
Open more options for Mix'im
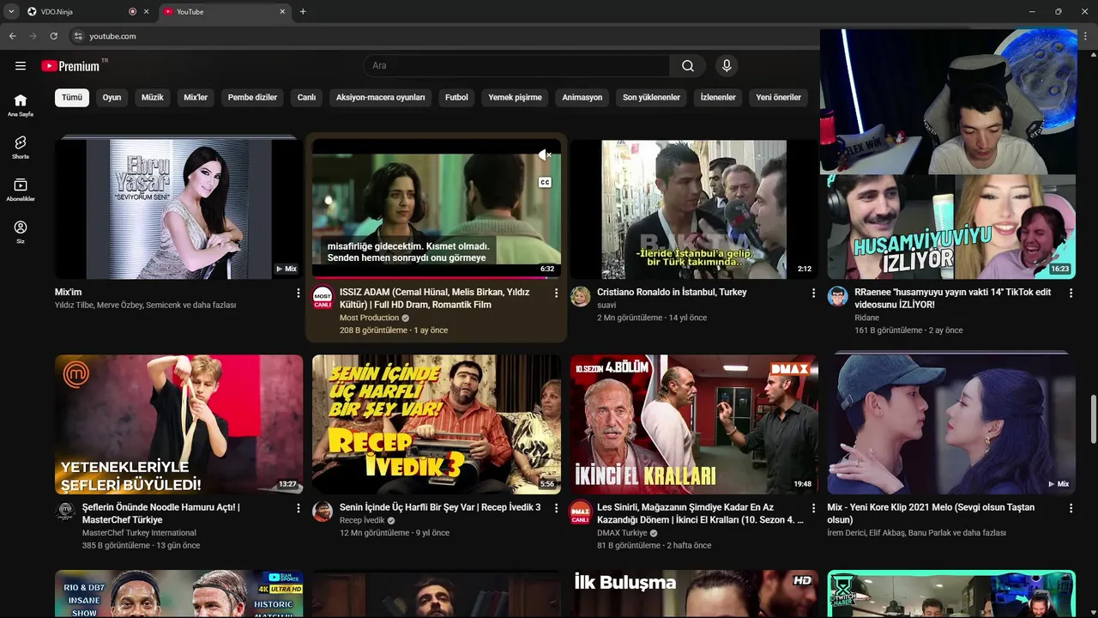(299, 293)
